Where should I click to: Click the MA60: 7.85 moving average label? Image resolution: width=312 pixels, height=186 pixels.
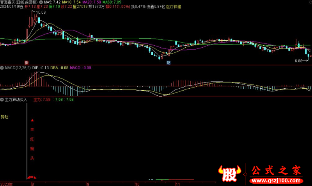click(x=112, y=2)
